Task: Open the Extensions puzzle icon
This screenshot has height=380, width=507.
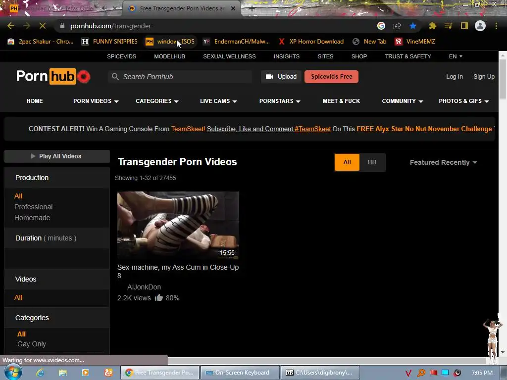Action: tap(432, 26)
